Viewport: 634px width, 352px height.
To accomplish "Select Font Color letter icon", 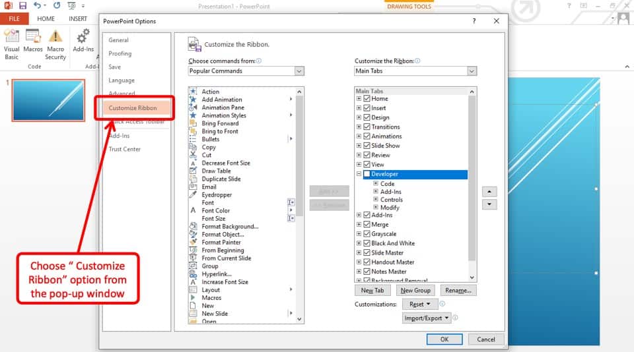I will tap(193, 210).
